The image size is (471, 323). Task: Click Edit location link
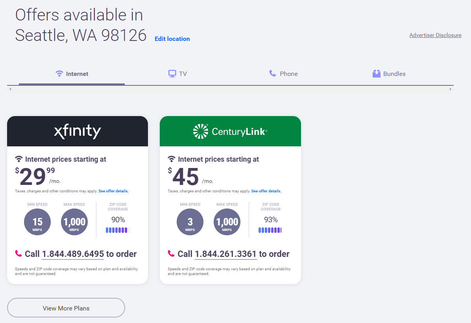172,39
